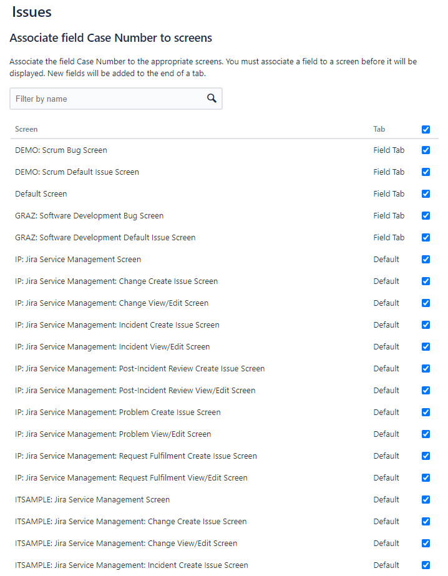Click IP: Request Fulfilment Create Issue Screen name

click(136, 456)
